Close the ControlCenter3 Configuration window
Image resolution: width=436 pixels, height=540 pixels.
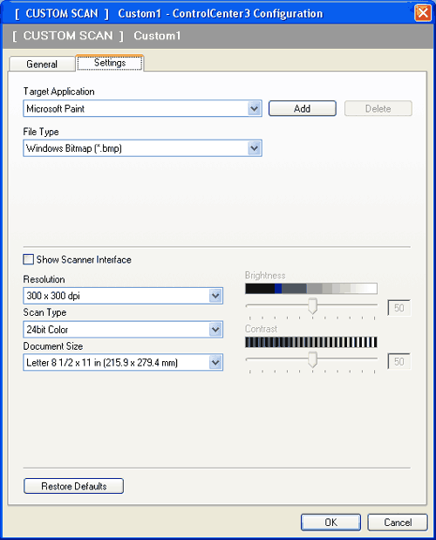tap(423, 13)
